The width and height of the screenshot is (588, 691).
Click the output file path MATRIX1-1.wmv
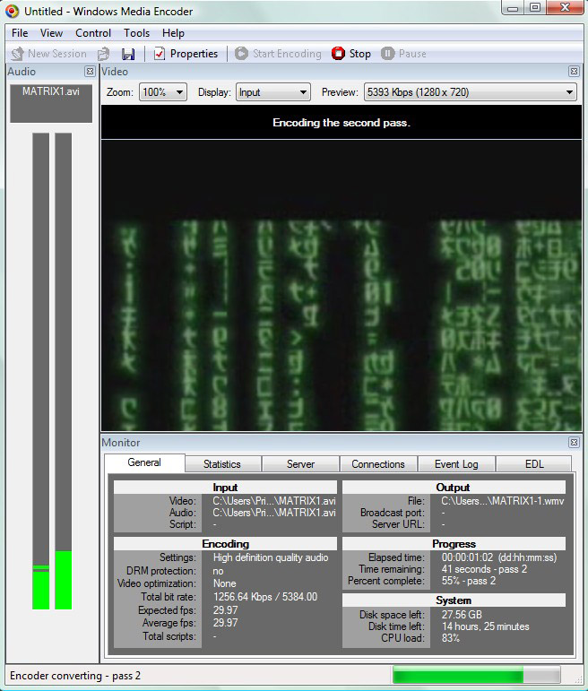[x=503, y=501]
